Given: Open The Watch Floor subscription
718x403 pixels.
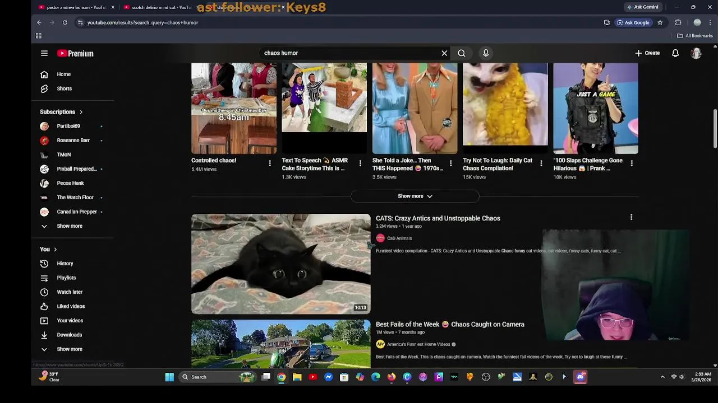Looking at the screenshot, I should pyautogui.click(x=74, y=198).
